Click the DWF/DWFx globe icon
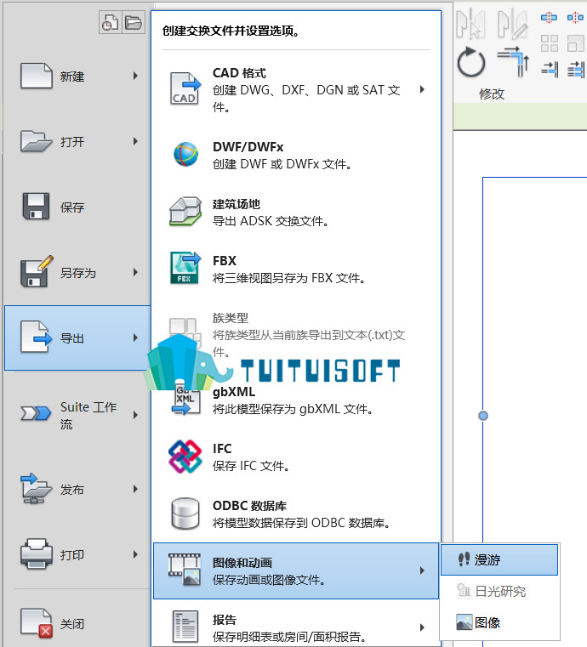587x647 pixels. (185, 155)
